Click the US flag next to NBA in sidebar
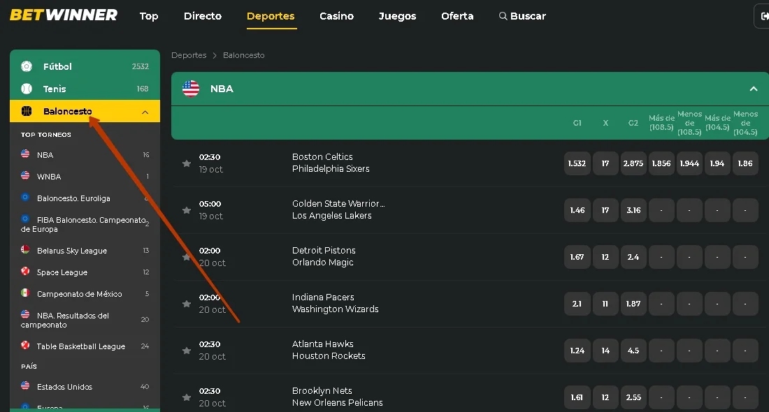Viewport: 769px width, 412px height. [x=25, y=154]
